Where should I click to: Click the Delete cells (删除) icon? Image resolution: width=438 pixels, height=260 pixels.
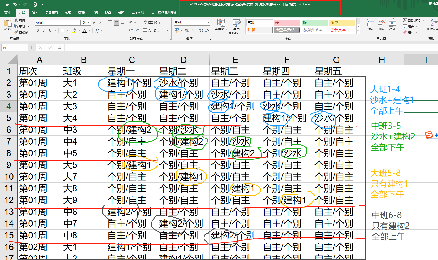pyautogui.click(x=381, y=22)
